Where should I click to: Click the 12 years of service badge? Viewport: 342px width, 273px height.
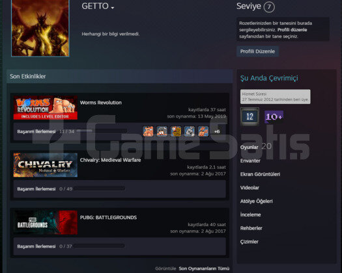pyautogui.click(x=249, y=116)
